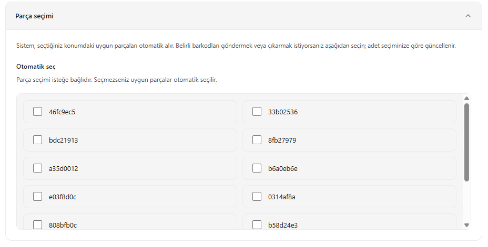
Task: Enable the e03f8d0c checkbox
Action: (38, 196)
